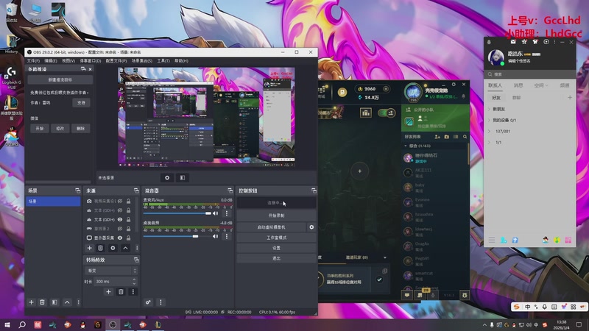The height and width of the screenshot is (331, 589).
Task: Click add friend icon in League friends list
Action: point(437,137)
